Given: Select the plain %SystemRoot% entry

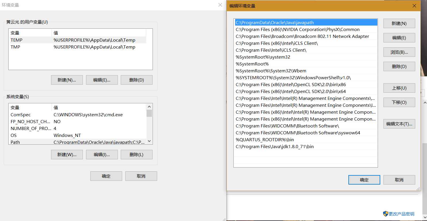Looking at the screenshot, I should [x=306, y=64].
